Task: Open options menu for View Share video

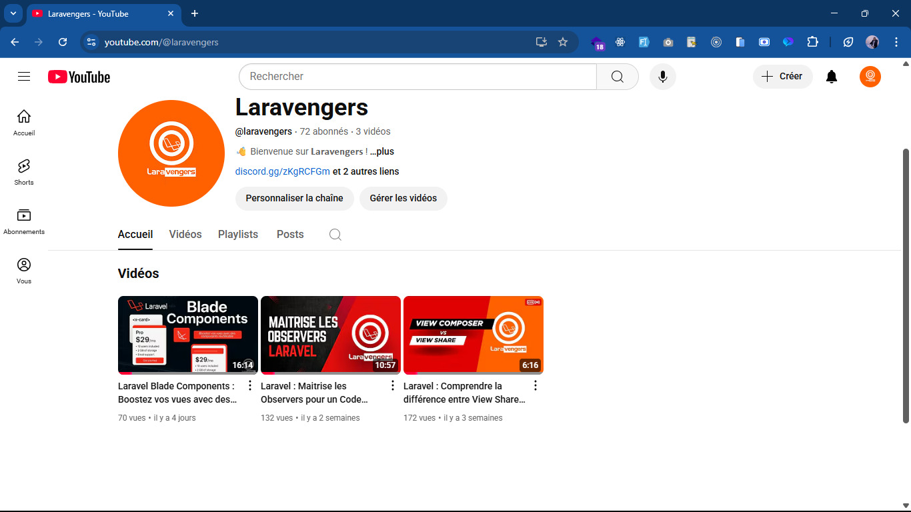Action: (x=536, y=385)
